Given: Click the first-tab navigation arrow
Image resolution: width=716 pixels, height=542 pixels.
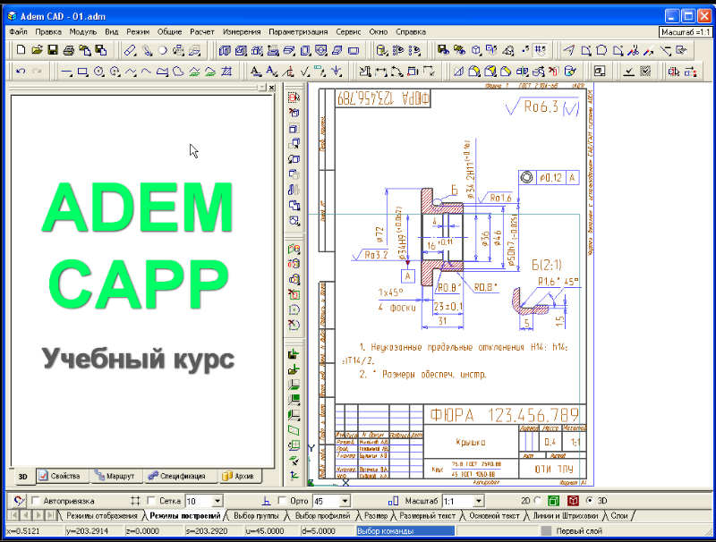Looking at the screenshot, I should click(x=13, y=515).
